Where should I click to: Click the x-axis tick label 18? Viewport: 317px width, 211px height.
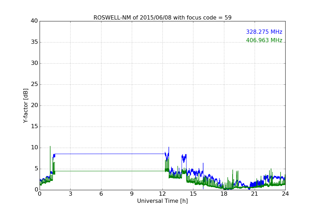click(224, 194)
